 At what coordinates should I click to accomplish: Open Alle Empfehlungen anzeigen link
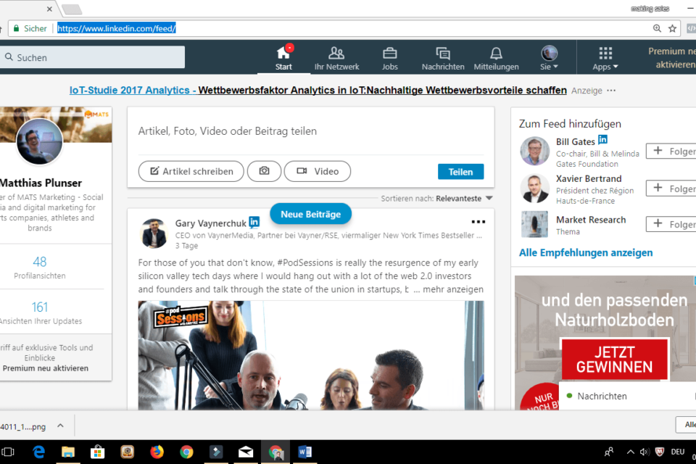[586, 253]
